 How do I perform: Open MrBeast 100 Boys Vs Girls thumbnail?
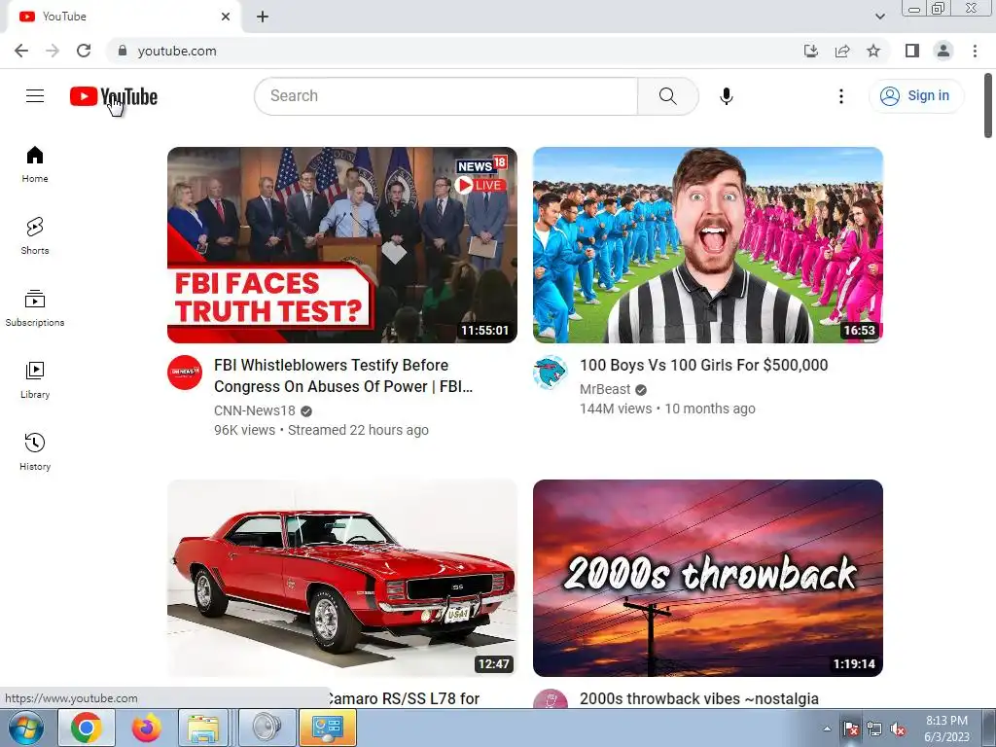coord(708,245)
